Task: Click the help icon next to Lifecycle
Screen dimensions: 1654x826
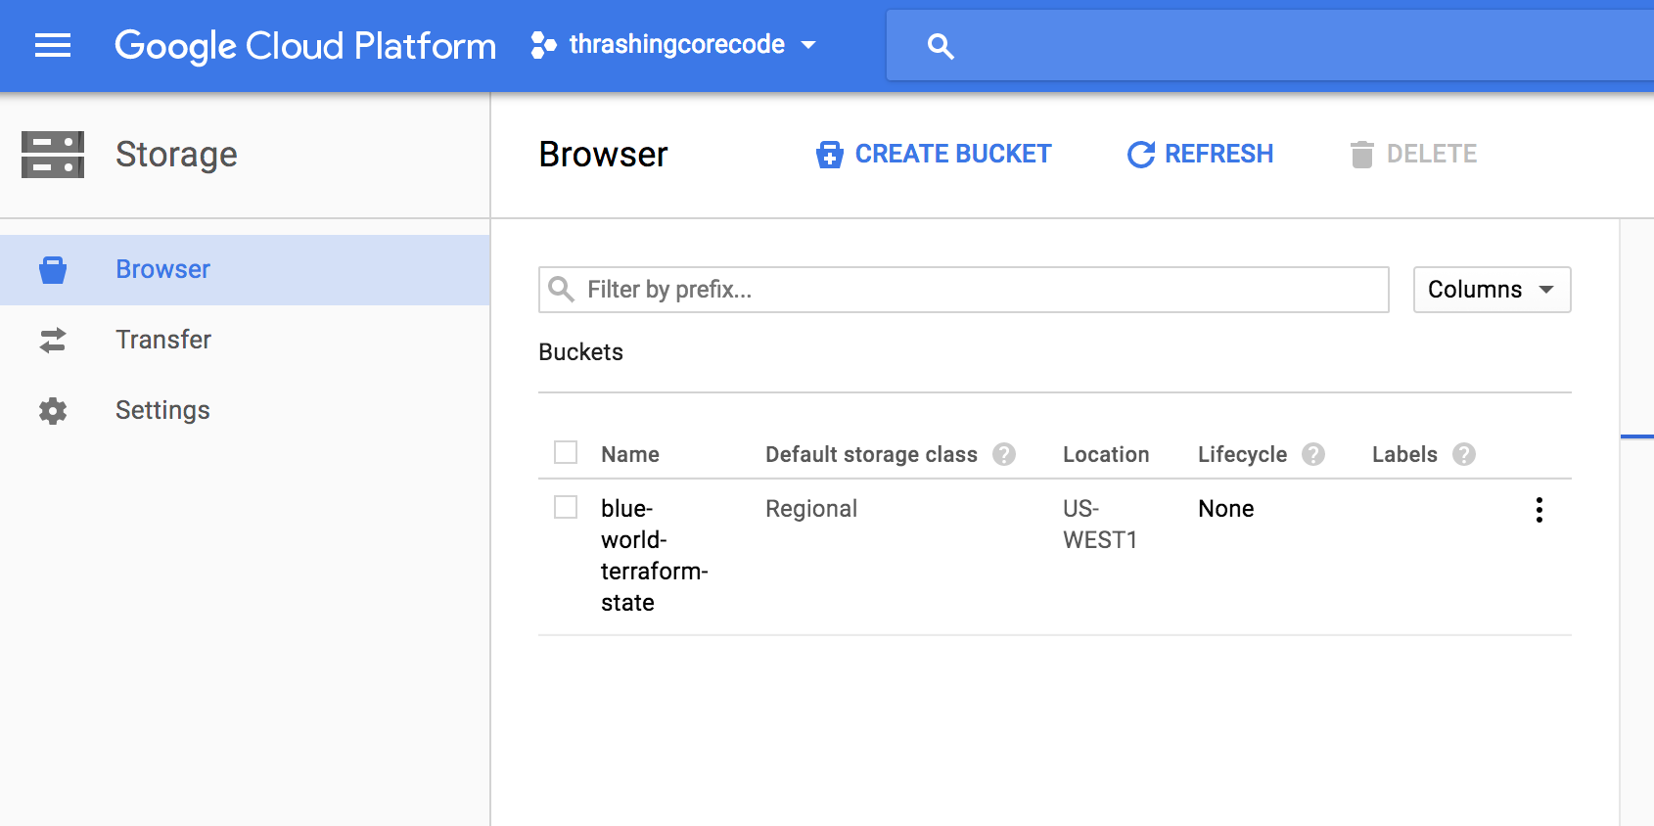Action: click(1313, 454)
